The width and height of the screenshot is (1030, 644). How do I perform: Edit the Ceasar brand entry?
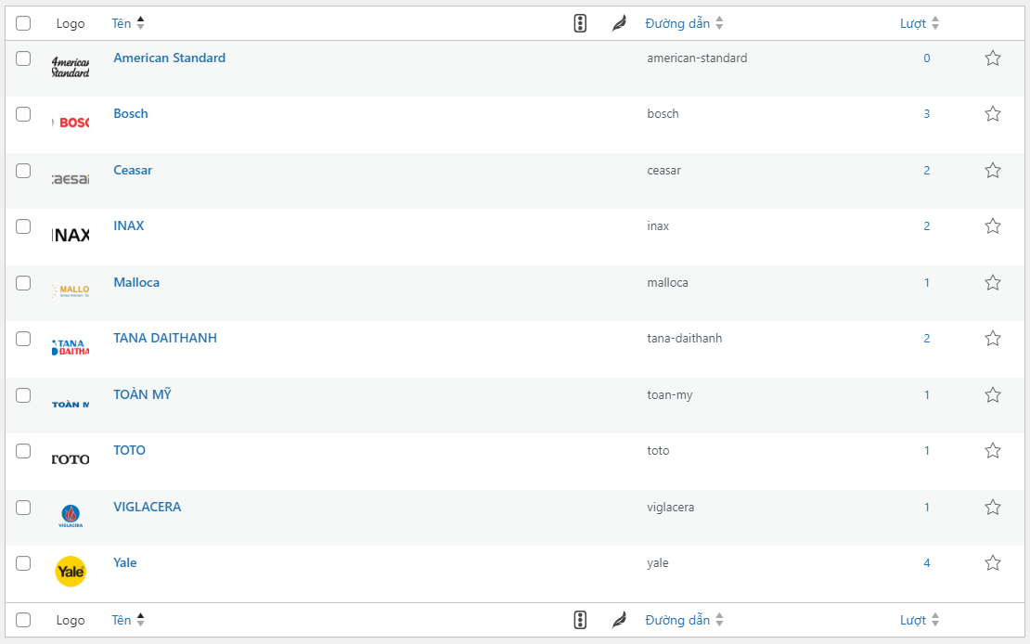coord(133,170)
